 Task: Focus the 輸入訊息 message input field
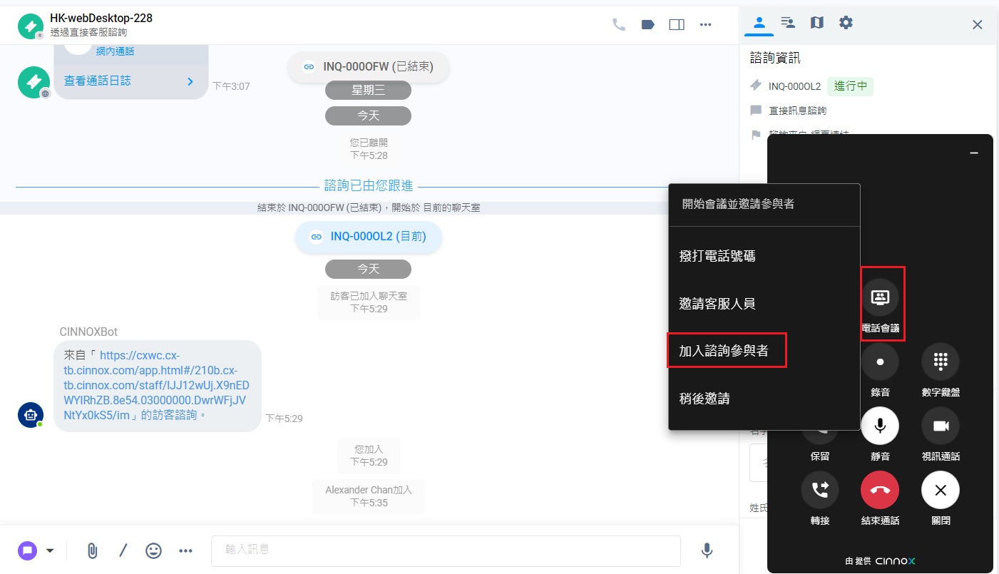click(446, 550)
